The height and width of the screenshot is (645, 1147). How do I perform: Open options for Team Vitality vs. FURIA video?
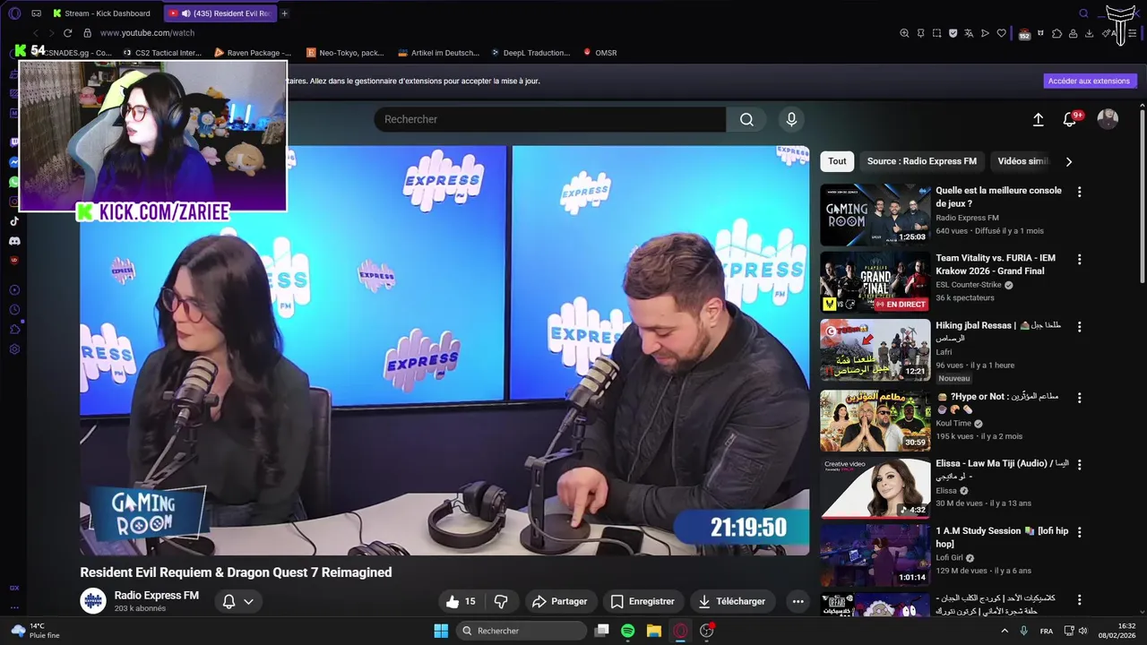pyautogui.click(x=1079, y=259)
